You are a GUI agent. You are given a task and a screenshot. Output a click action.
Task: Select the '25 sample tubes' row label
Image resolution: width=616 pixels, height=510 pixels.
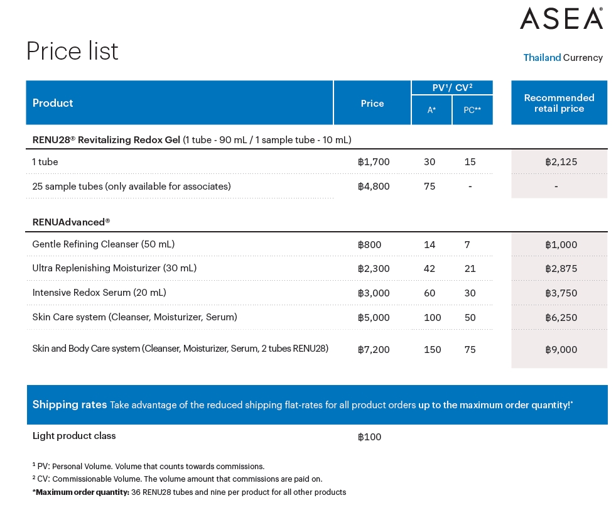tap(132, 187)
